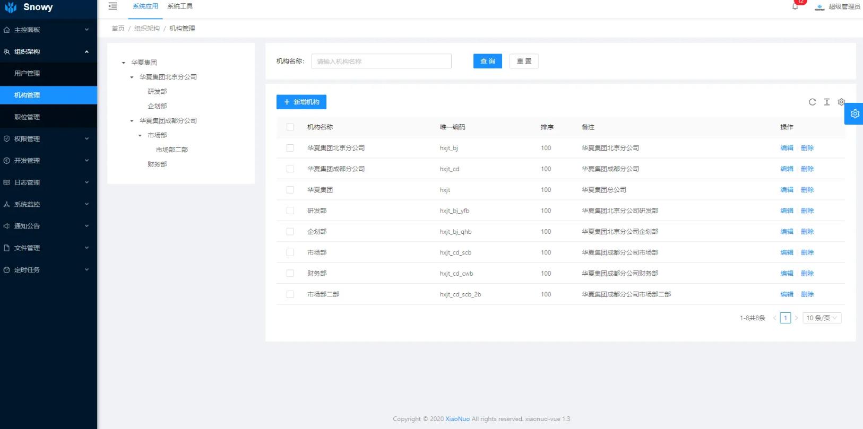The height and width of the screenshot is (429, 863).
Task: Open XiaoNuo footer link
Action: coord(458,419)
